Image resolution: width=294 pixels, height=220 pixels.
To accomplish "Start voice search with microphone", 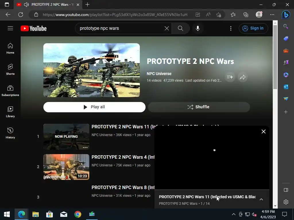I will tap(198, 28).
